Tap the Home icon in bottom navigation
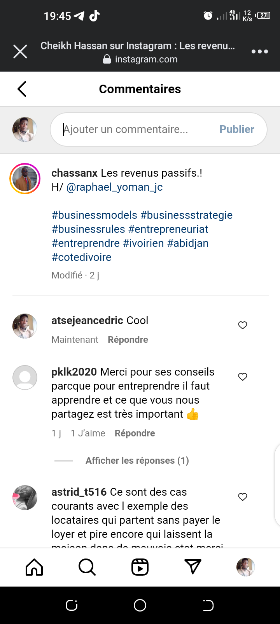The height and width of the screenshot is (624, 280). click(x=34, y=567)
